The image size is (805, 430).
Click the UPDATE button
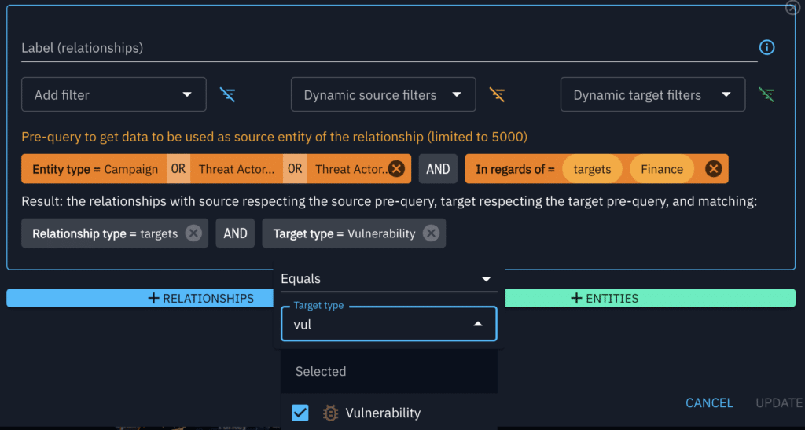pyautogui.click(x=778, y=402)
